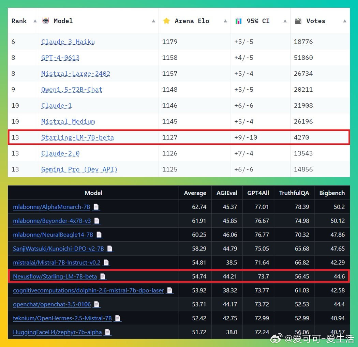Image resolution: width=358 pixels, height=347 pixels.
Task: Click the average score 53.71
Action: [199, 304]
